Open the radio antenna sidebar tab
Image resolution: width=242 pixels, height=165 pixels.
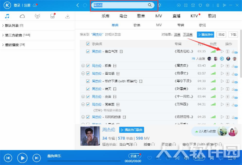point(37,16)
